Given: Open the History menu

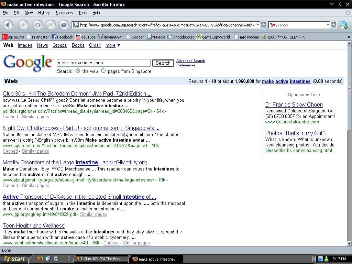Looking at the screenshot, I should click(x=44, y=13).
